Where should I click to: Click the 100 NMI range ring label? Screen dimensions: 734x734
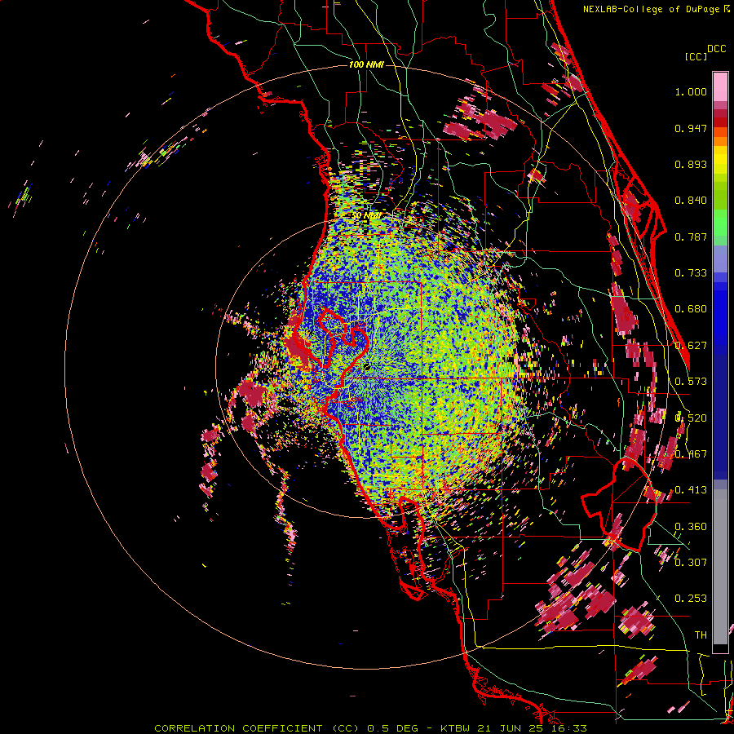pos(366,64)
